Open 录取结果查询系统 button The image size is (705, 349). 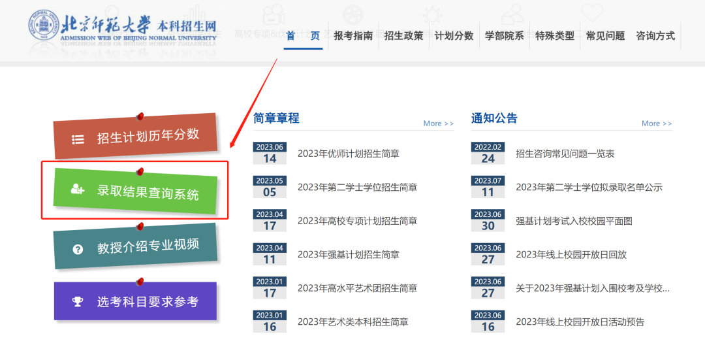click(x=135, y=191)
